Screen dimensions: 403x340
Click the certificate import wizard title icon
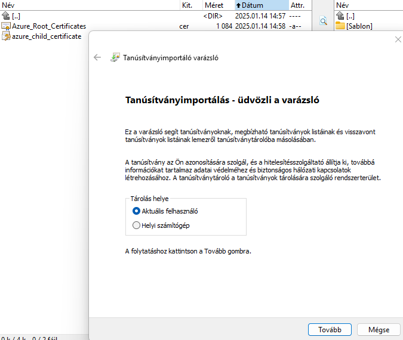pos(115,58)
